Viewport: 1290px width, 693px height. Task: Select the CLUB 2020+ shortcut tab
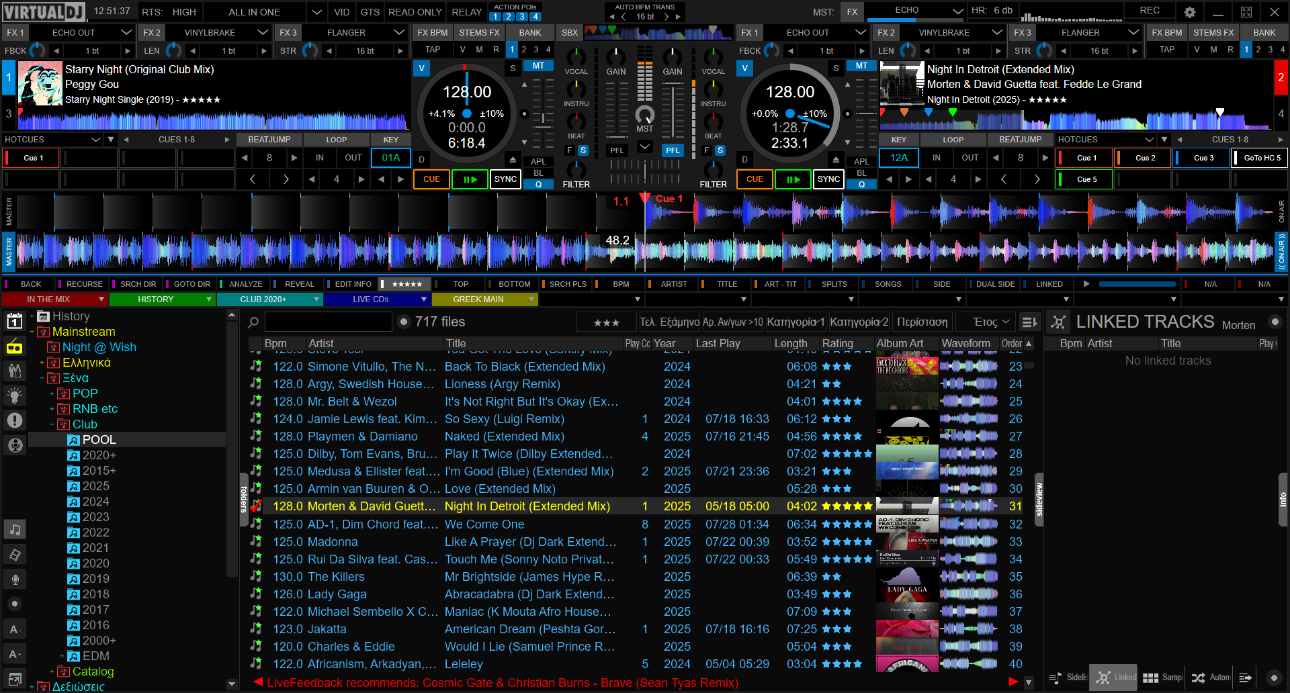pyautogui.click(x=269, y=299)
